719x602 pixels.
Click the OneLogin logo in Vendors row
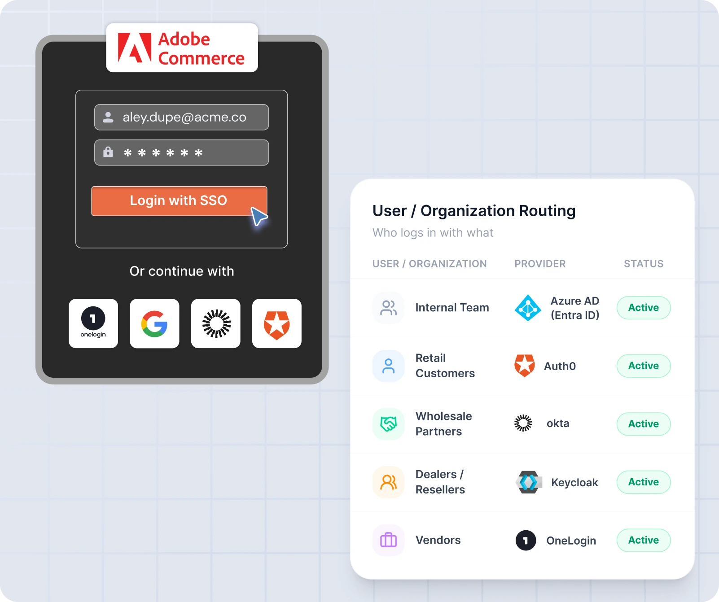(x=526, y=541)
